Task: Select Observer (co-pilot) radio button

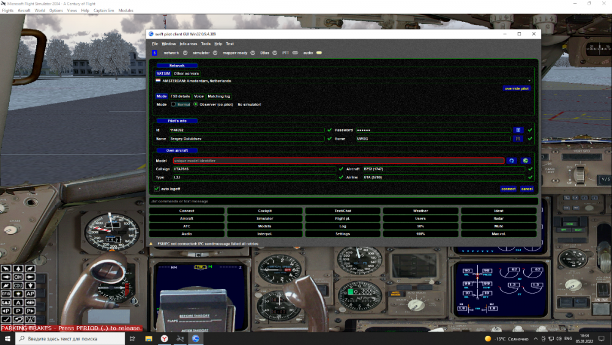Action: click(x=196, y=104)
